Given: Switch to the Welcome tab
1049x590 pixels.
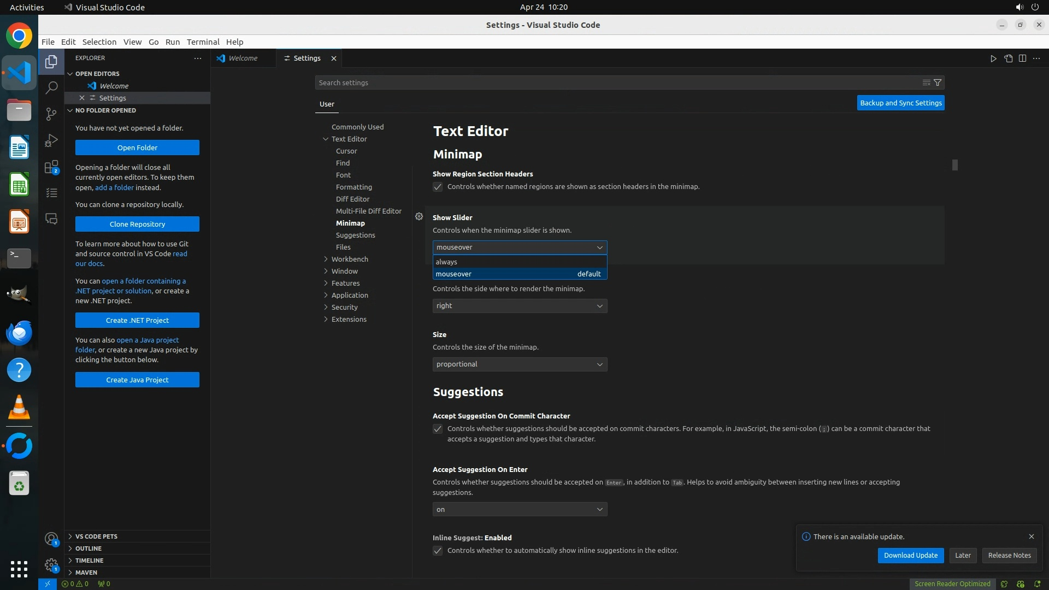Looking at the screenshot, I should [243, 58].
